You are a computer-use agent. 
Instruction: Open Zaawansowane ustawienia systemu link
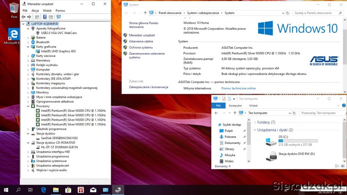(x=147, y=56)
